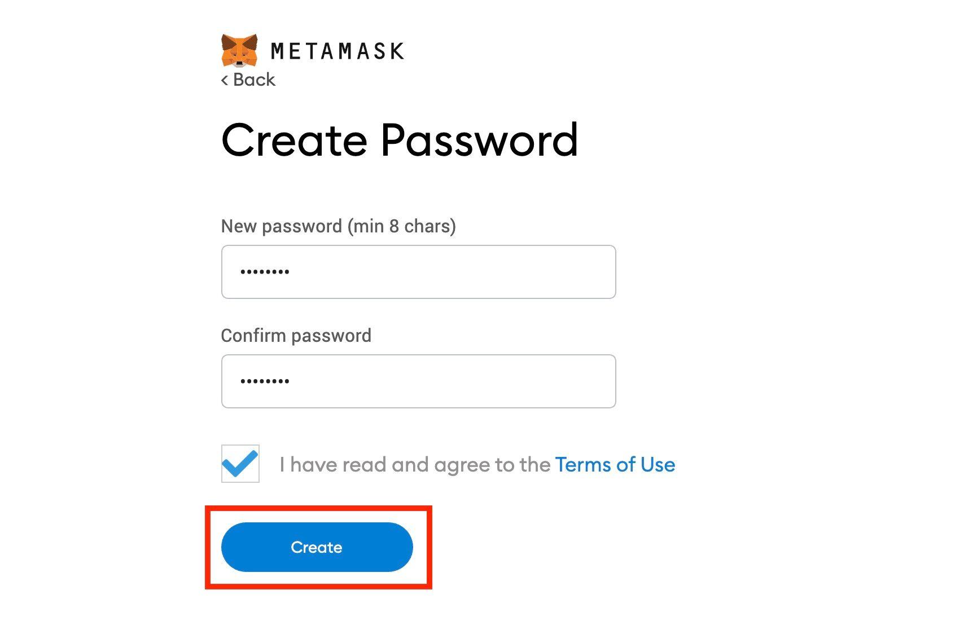Click the word 'Create' on the blue button

pos(317,547)
